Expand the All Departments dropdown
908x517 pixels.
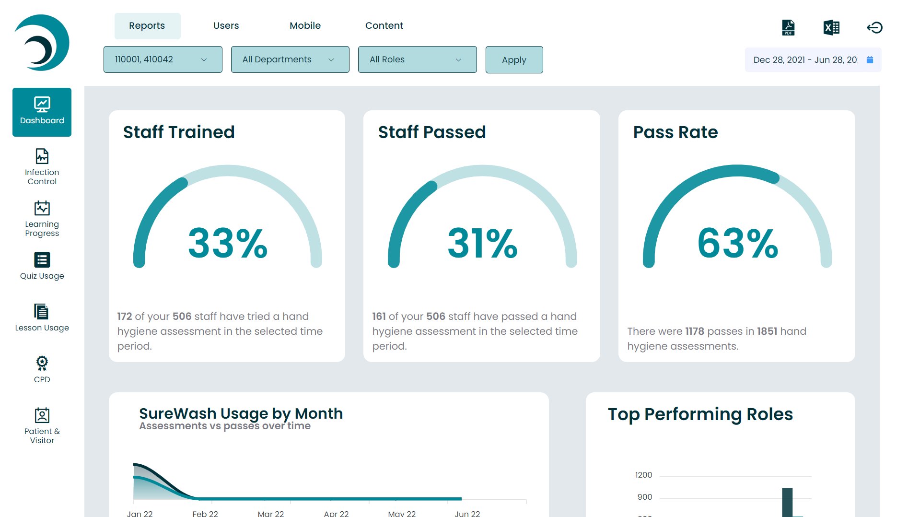tap(290, 59)
